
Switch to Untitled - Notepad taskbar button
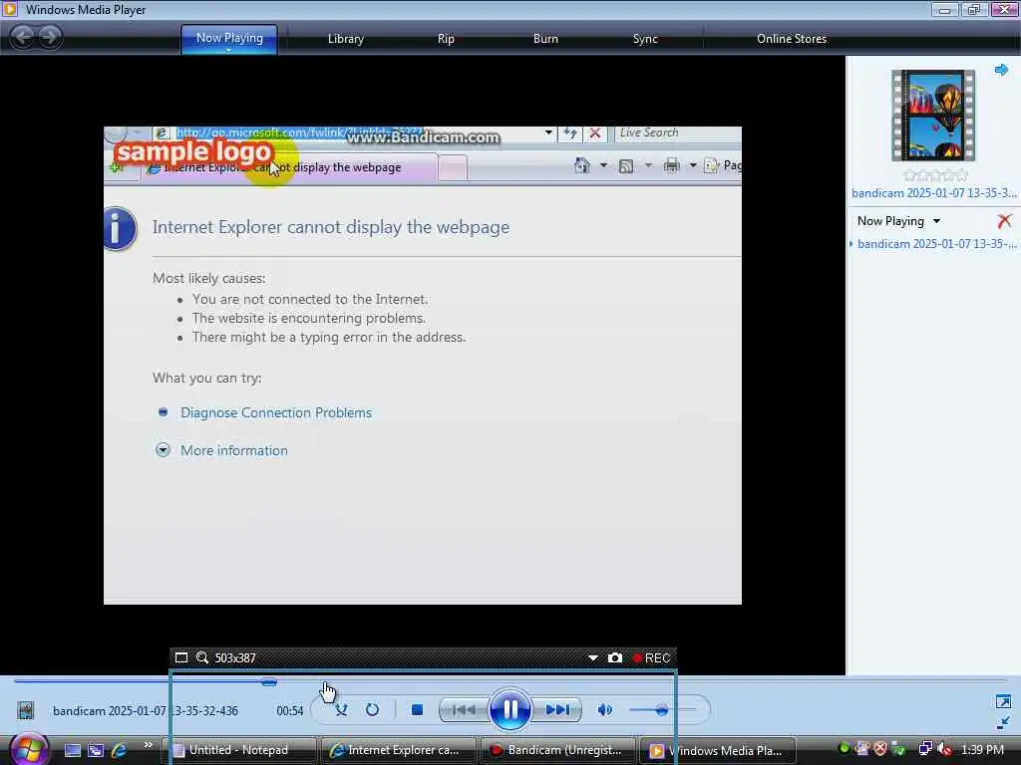(x=238, y=750)
